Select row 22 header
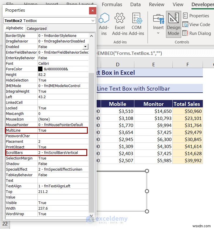The height and width of the screenshot is (229, 214). click(5, 224)
